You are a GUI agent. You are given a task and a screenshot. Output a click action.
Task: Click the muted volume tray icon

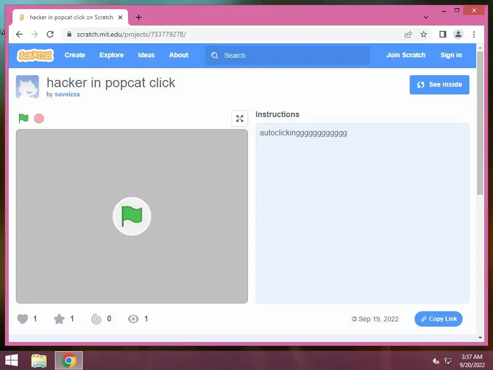click(x=436, y=361)
